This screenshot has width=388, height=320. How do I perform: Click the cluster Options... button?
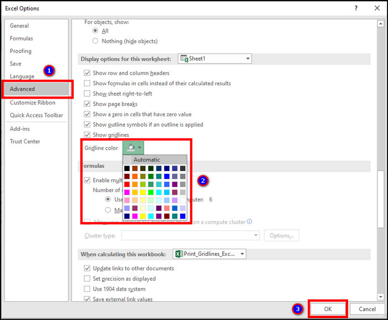pos(282,235)
